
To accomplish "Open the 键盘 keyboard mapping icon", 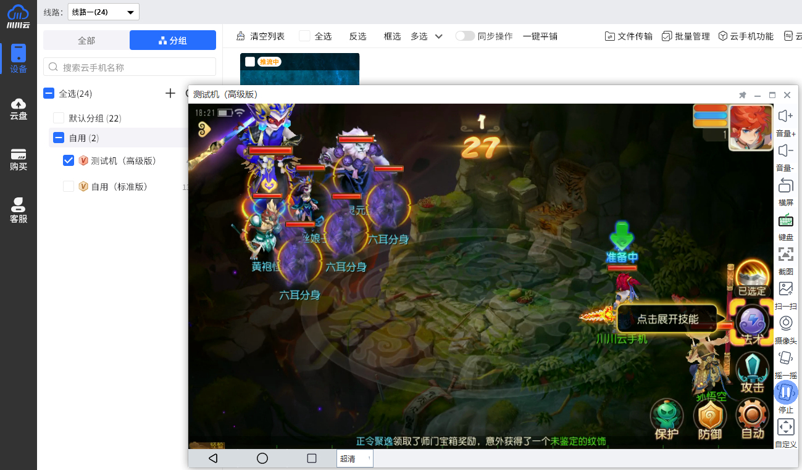I will click(x=785, y=220).
